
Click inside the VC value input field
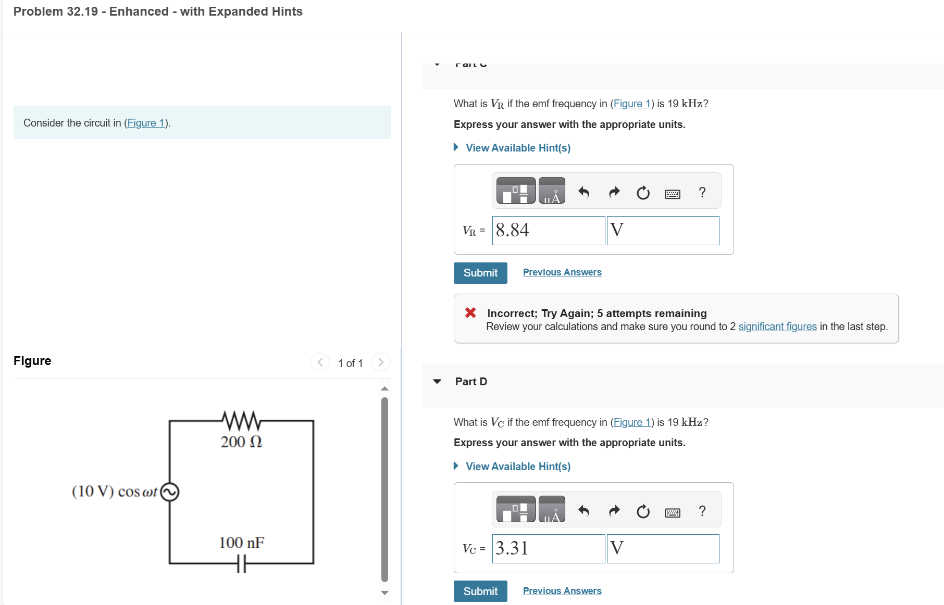coord(548,548)
